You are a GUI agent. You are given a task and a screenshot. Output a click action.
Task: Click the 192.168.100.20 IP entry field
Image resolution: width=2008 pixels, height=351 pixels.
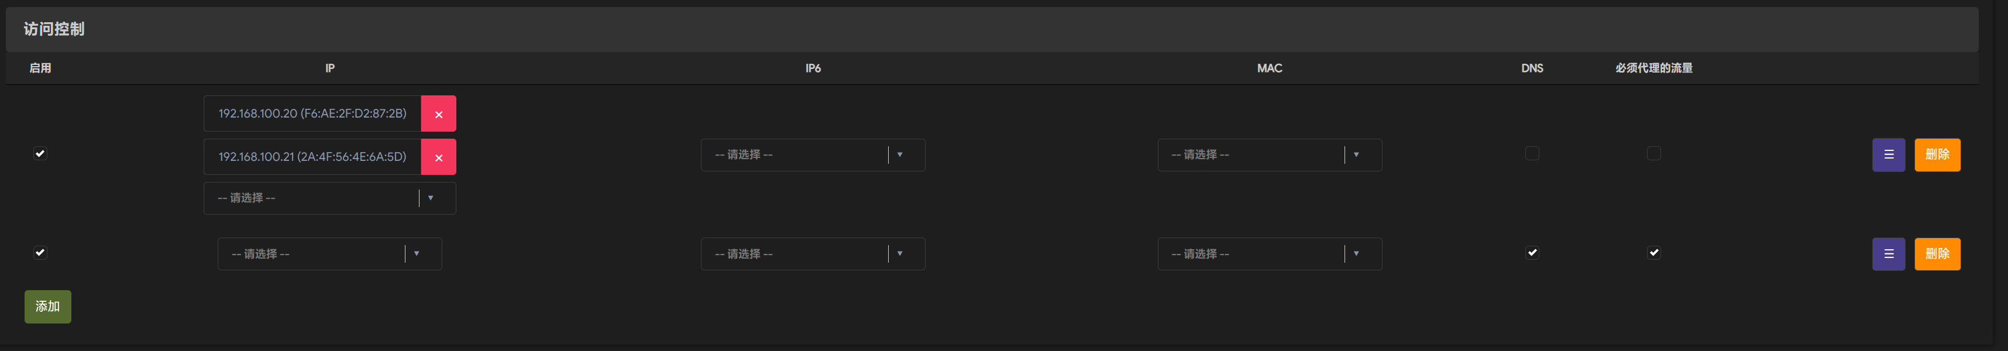point(312,114)
